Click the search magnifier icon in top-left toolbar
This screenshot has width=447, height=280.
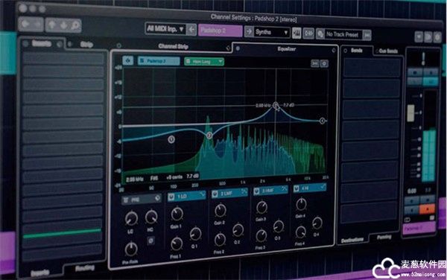75,26
